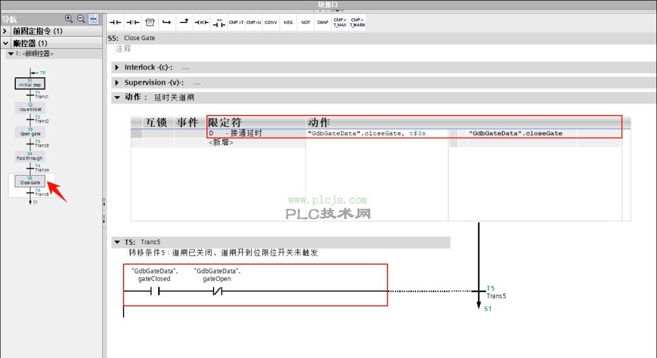Insert an empty box [??] instruction

coord(150,22)
